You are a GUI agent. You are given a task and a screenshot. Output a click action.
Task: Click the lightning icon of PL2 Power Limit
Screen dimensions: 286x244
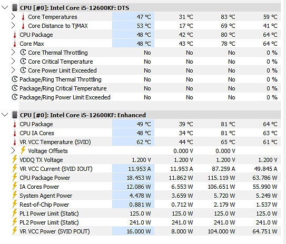click(15, 221)
